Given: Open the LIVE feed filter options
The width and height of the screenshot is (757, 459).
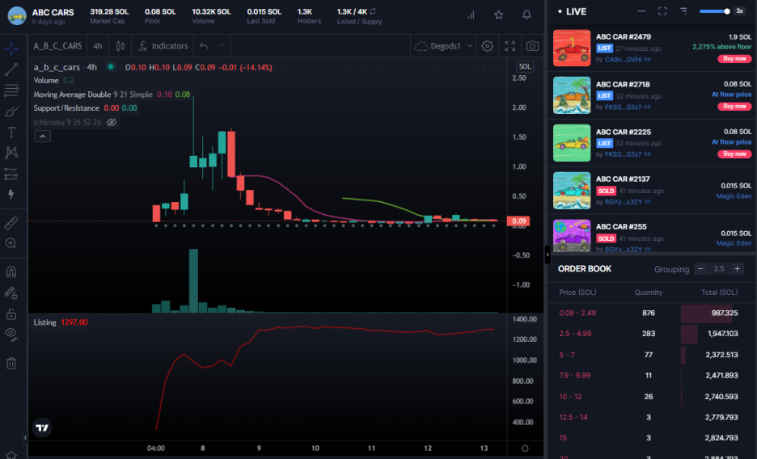Looking at the screenshot, I should (683, 11).
